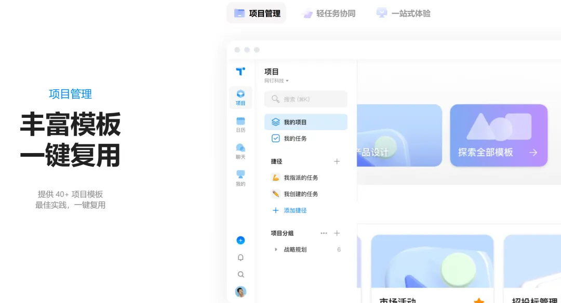The height and width of the screenshot is (303, 561).
Task: Click the 项目 panel heading
Action: [271, 72]
